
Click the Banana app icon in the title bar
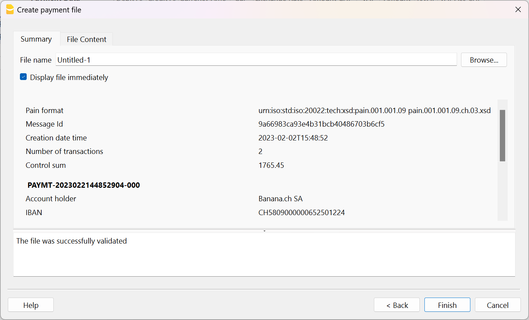(x=10, y=10)
